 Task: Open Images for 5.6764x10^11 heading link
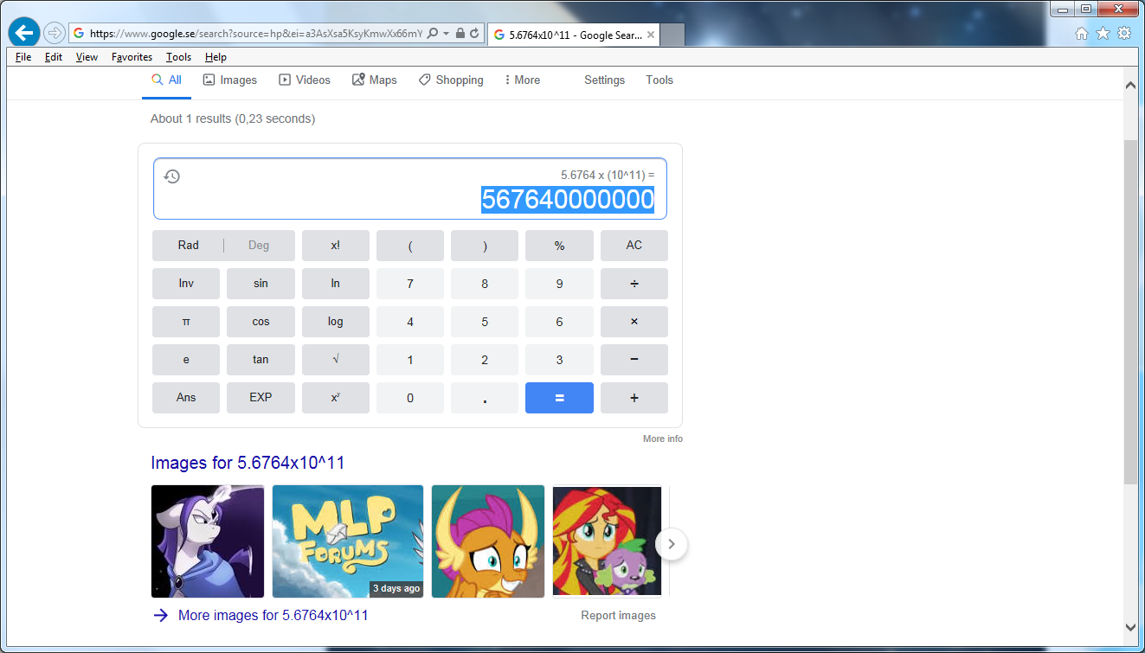248,463
